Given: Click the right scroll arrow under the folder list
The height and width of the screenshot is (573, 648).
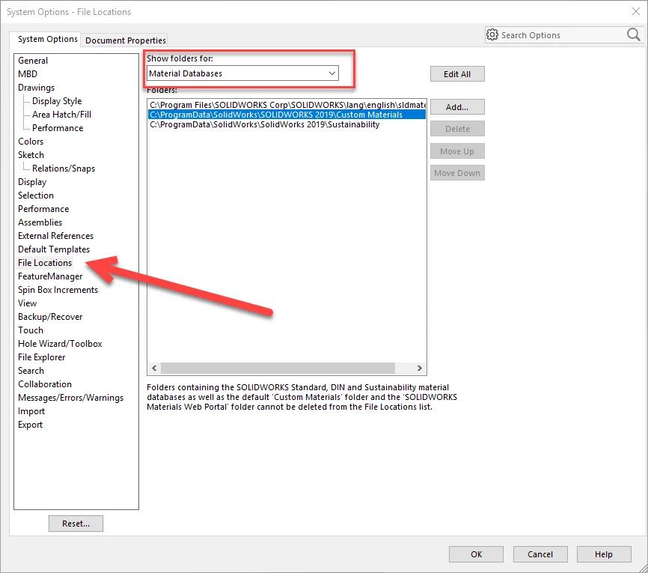Looking at the screenshot, I should (x=420, y=368).
